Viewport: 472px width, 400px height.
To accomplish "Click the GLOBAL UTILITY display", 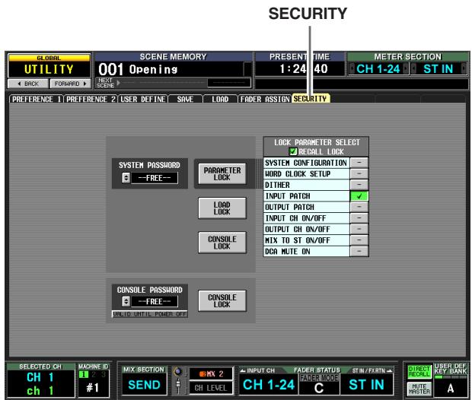I will pyautogui.click(x=49, y=66).
